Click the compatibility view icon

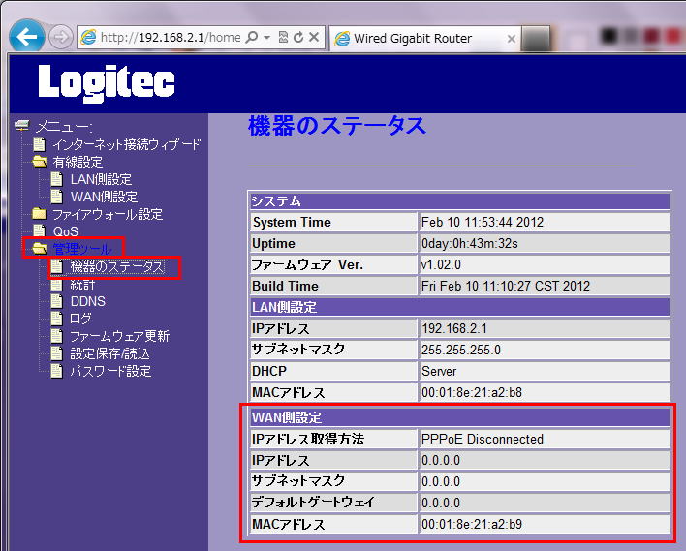tap(283, 37)
